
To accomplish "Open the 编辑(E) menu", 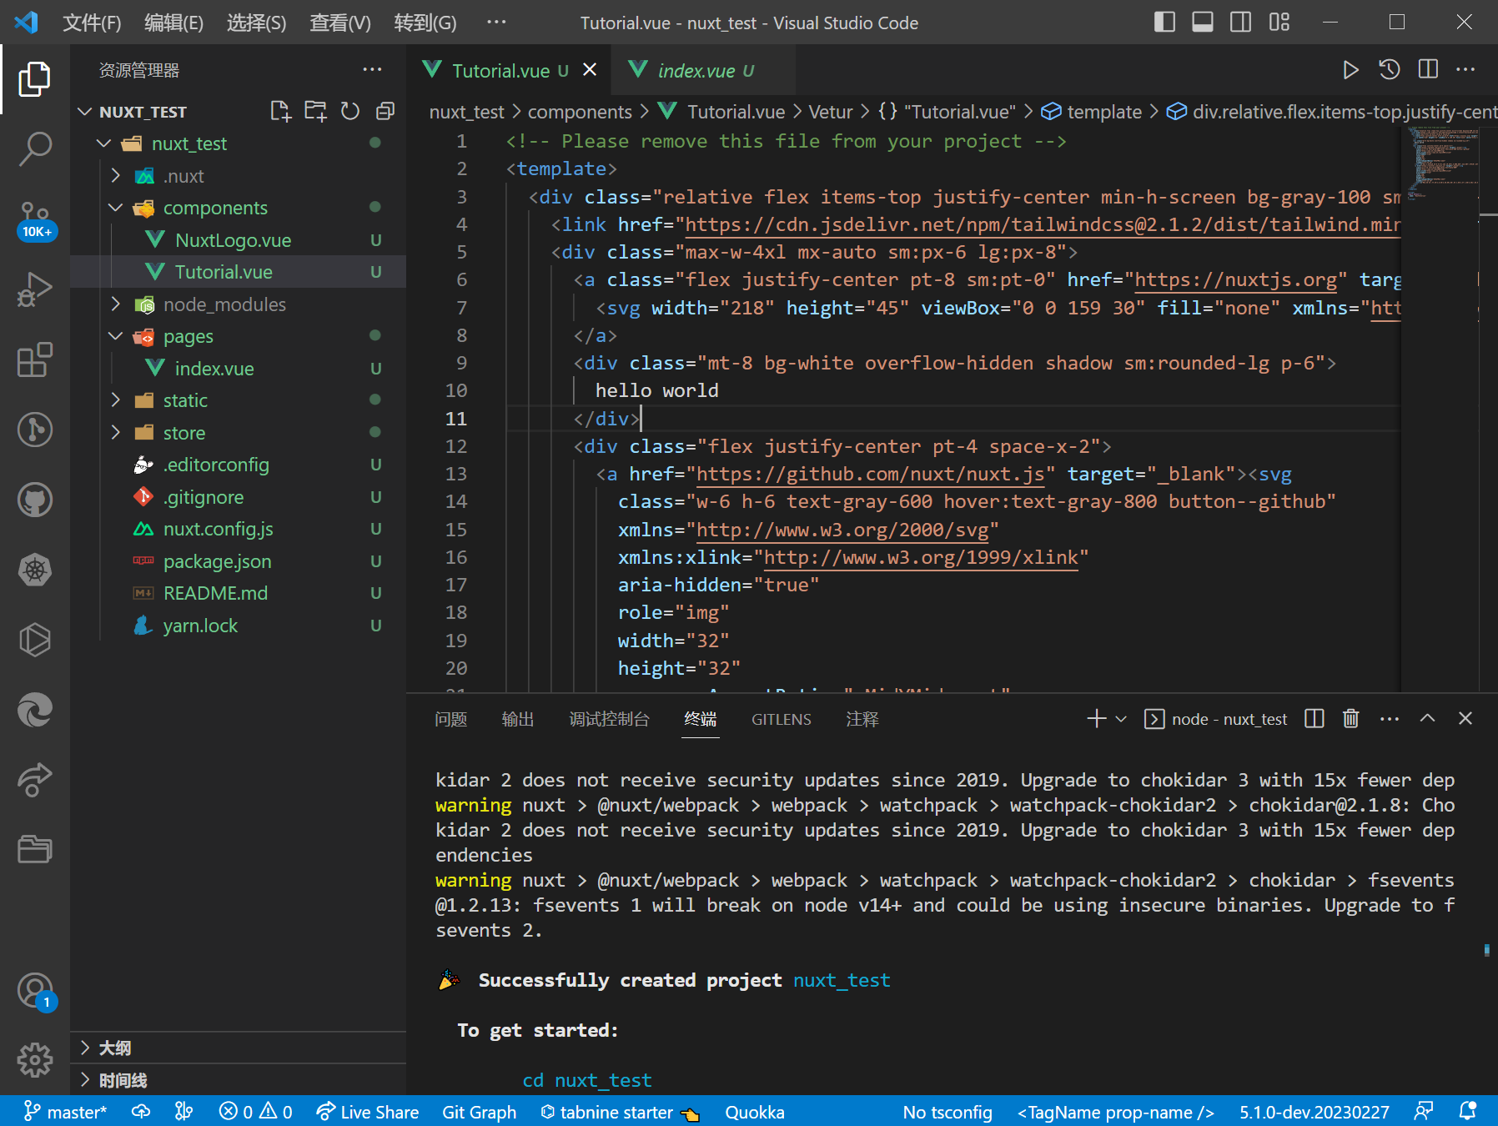I will pos(173,23).
